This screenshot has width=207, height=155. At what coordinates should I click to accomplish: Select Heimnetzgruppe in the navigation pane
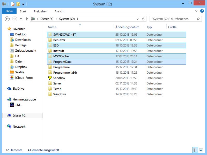tap(24, 99)
